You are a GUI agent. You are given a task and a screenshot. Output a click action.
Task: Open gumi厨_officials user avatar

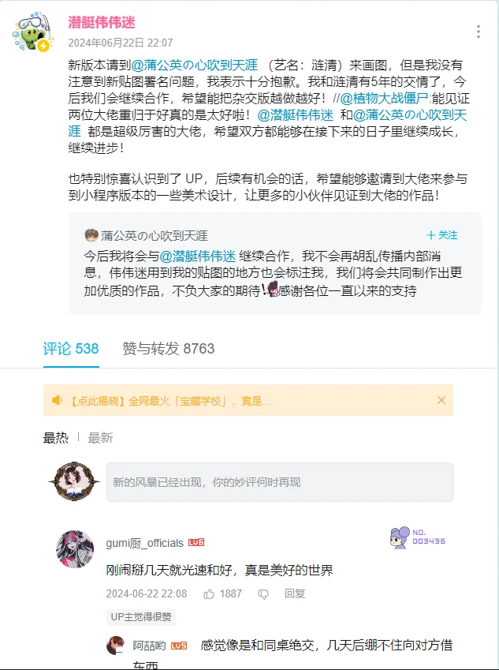click(x=75, y=549)
